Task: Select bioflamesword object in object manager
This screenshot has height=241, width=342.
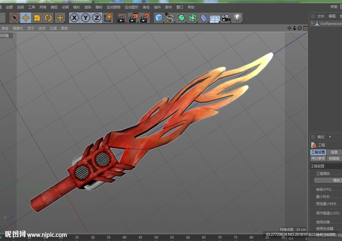Action: click(x=331, y=24)
